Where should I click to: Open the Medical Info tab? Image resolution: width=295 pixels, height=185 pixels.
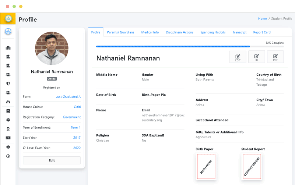(150, 32)
